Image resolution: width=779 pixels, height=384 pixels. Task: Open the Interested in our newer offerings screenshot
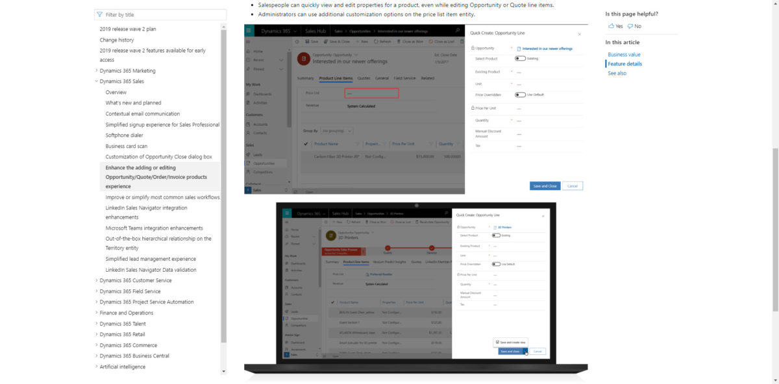tap(416, 109)
